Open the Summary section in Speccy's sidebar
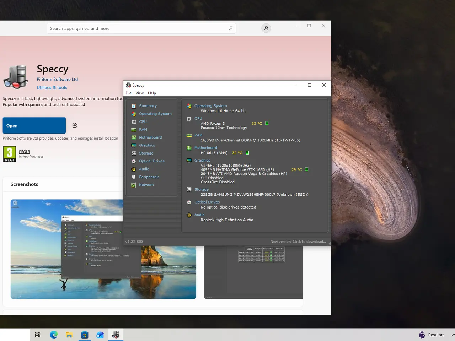The image size is (455, 341). (x=148, y=106)
